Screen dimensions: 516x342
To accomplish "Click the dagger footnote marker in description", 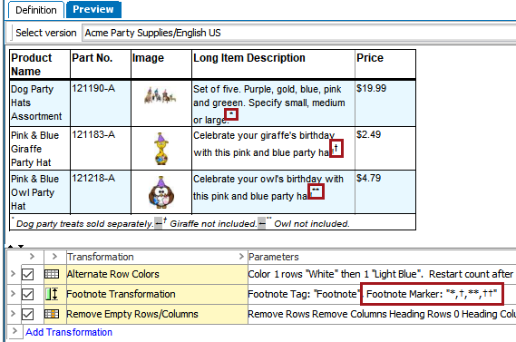I will (x=336, y=148).
